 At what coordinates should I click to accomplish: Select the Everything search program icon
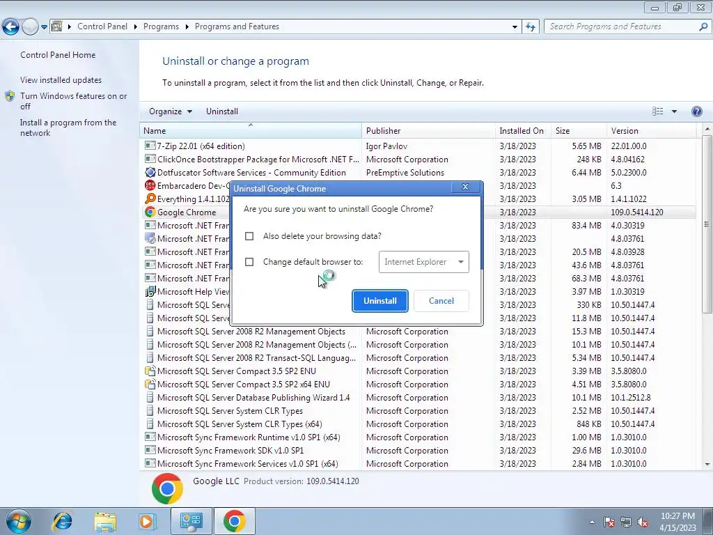click(x=150, y=199)
